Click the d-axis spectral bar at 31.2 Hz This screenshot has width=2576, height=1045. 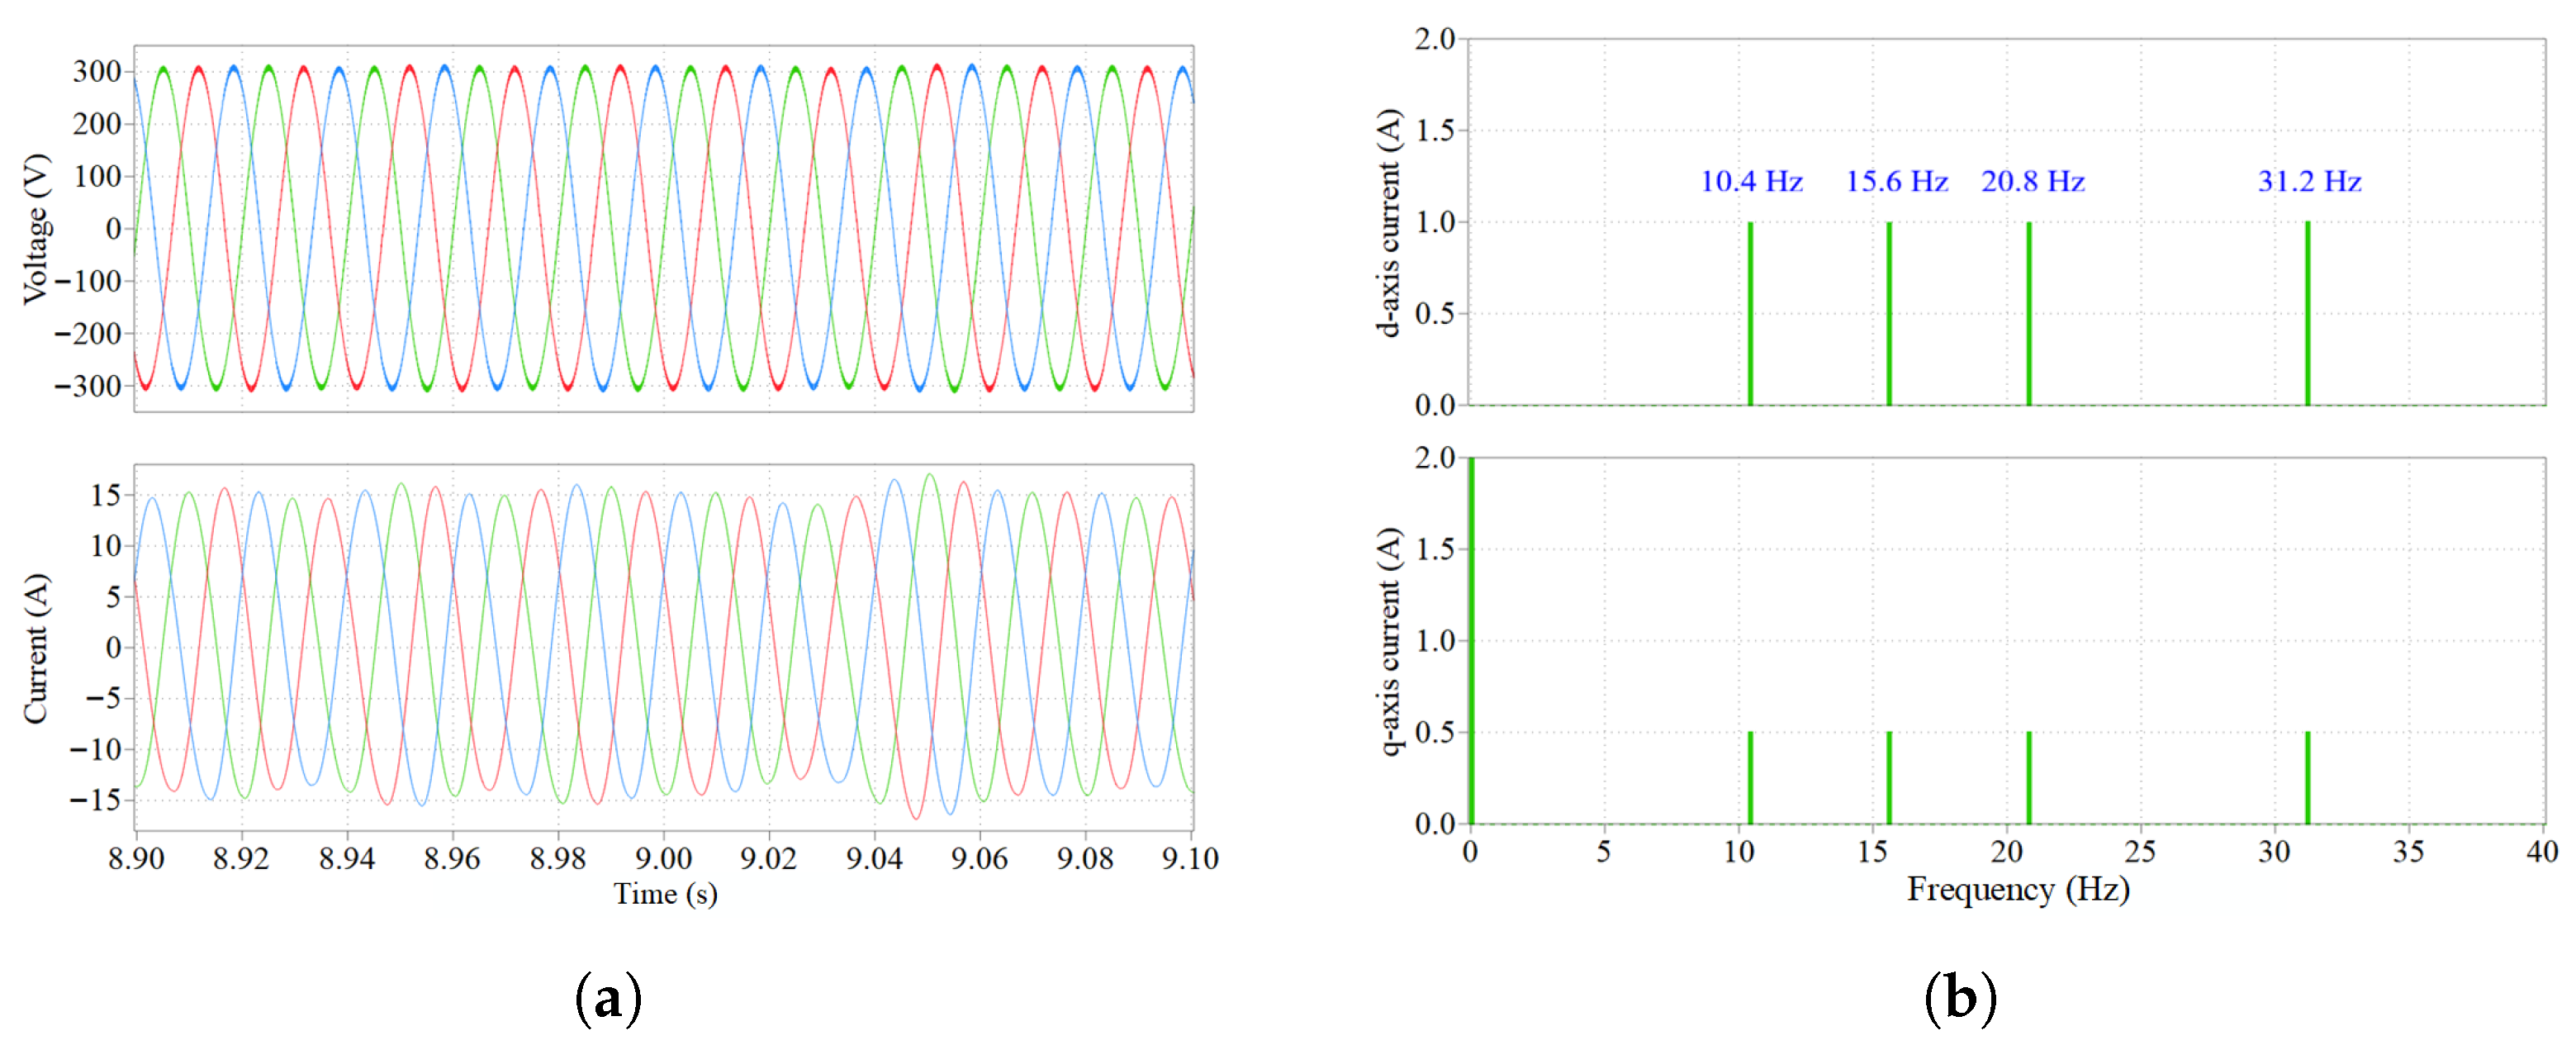click(2307, 313)
